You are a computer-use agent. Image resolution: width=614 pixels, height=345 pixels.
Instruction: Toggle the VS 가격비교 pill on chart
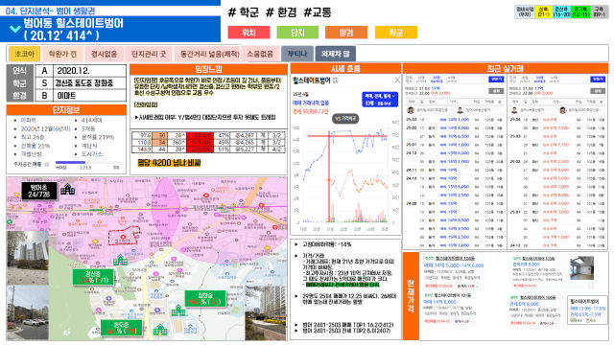(345, 118)
